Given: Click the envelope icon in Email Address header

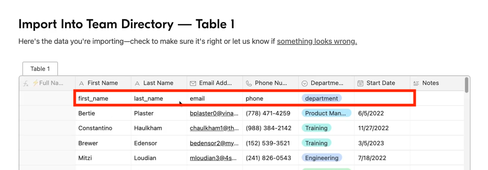Looking at the screenshot, I should 193,83.
